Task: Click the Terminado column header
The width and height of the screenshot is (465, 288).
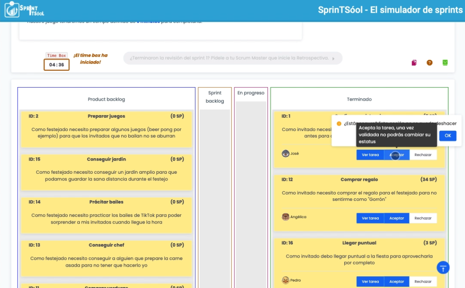Action: (x=359, y=99)
